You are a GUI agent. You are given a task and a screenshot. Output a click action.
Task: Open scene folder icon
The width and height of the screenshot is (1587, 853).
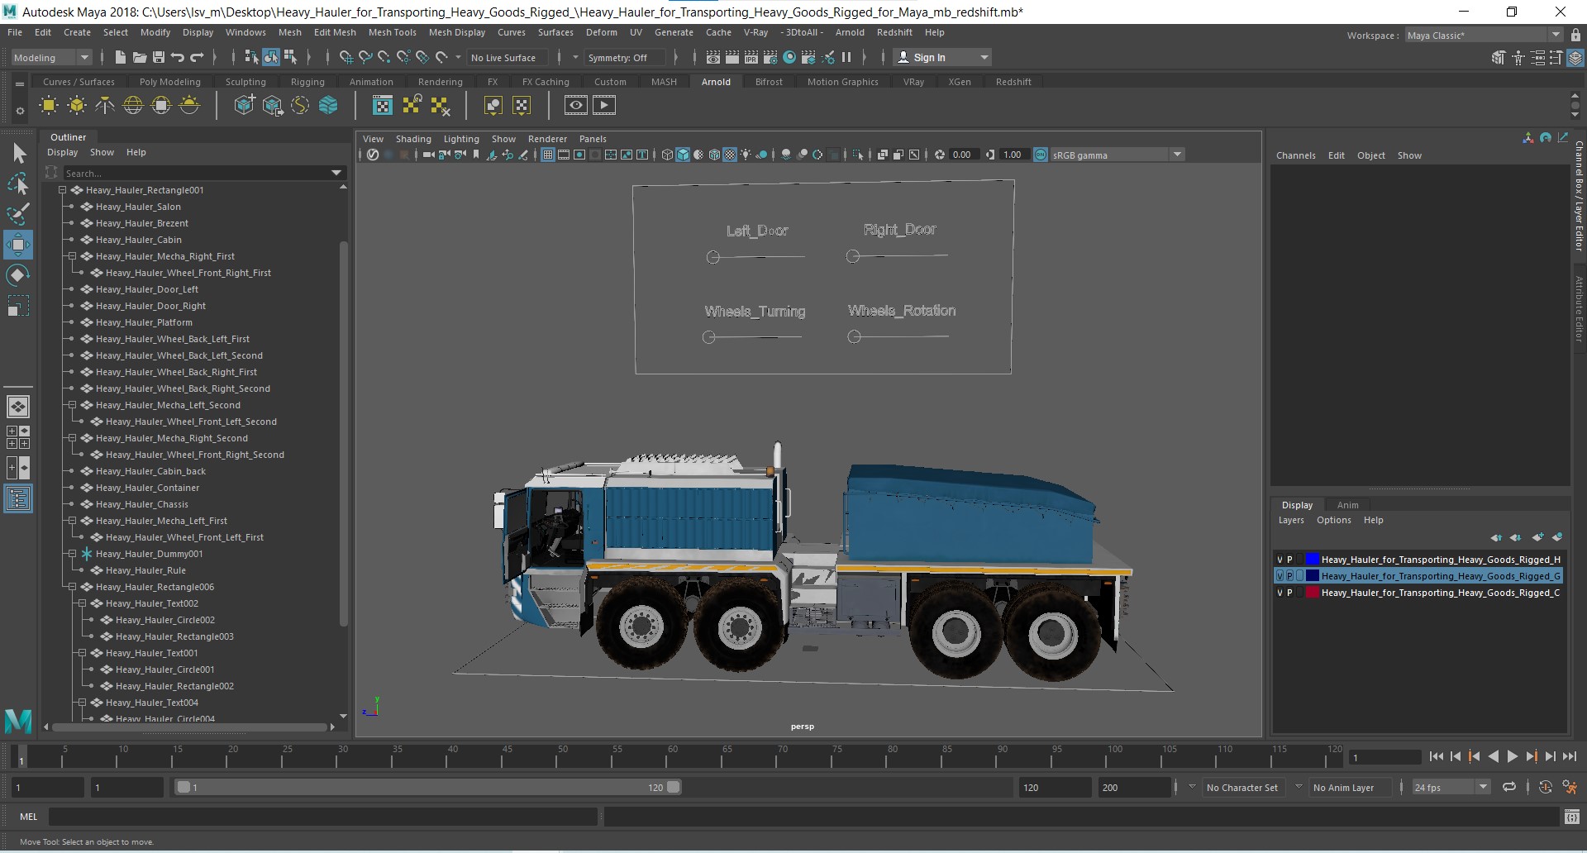pos(139,57)
